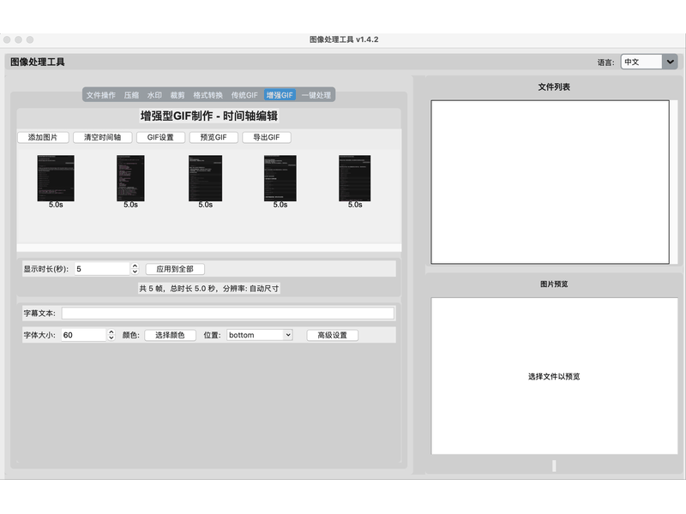Select the fifth timeline frame thumbnail
Viewport: 686px width, 514px height.
(x=355, y=178)
